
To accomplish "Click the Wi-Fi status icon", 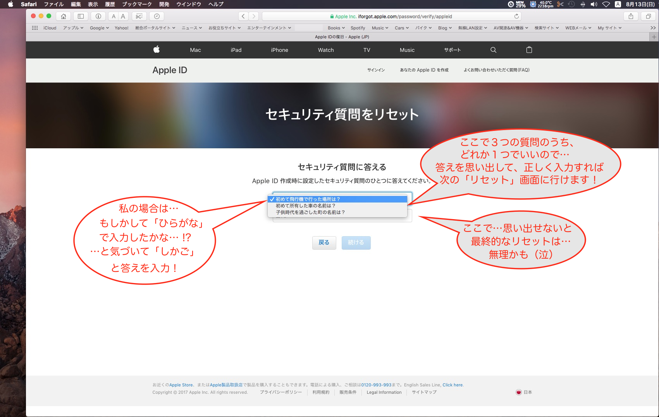I will pyautogui.click(x=606, y=4).
